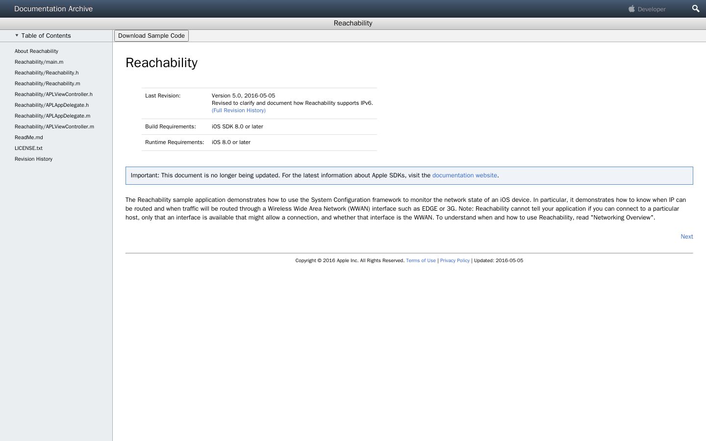Click the search magnifier icon
Image resolution: width=706 pixels, height=441 pixels.
coord(695,9)
